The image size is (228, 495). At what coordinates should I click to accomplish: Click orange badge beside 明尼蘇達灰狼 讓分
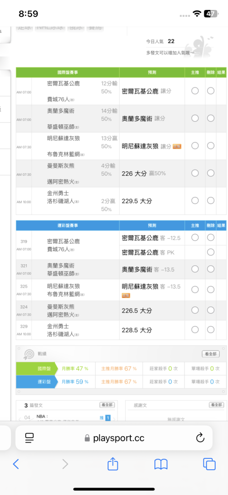click(177, 147)
